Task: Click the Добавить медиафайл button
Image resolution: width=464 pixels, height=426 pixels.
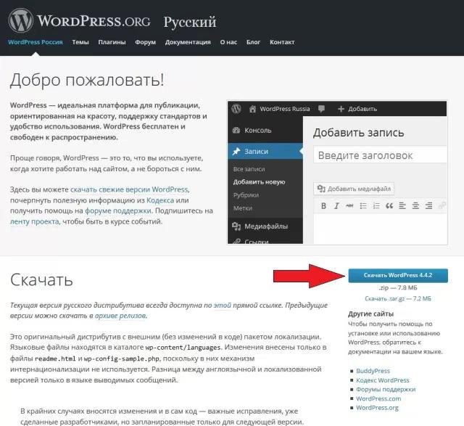Action: pyautogui.click(x=354, y=189)
